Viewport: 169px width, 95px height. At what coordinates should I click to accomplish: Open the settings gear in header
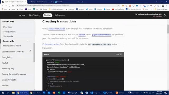tap(165, 15)
